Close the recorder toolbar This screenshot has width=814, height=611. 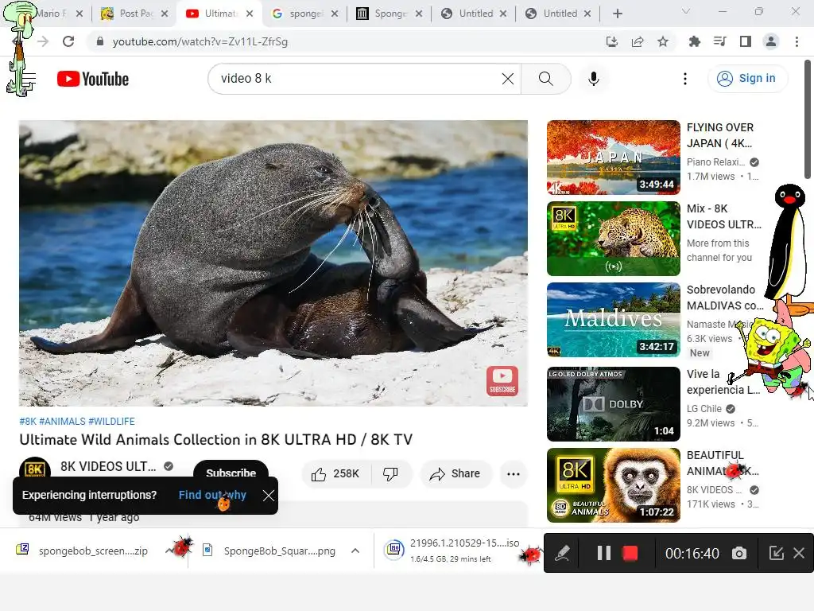click(800, 554)
